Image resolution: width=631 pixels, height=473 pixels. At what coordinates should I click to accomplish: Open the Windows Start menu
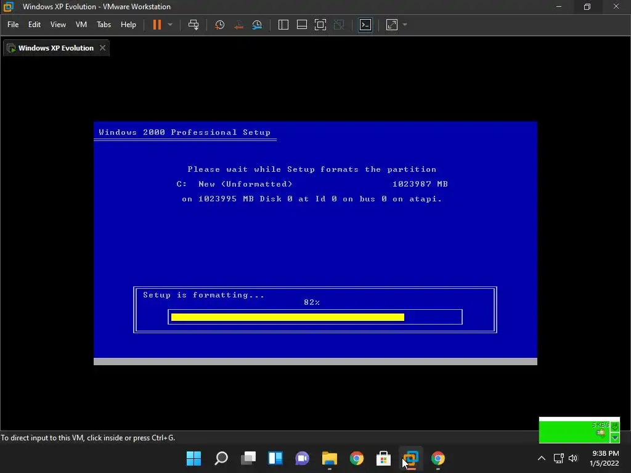[x=193, y=458]
